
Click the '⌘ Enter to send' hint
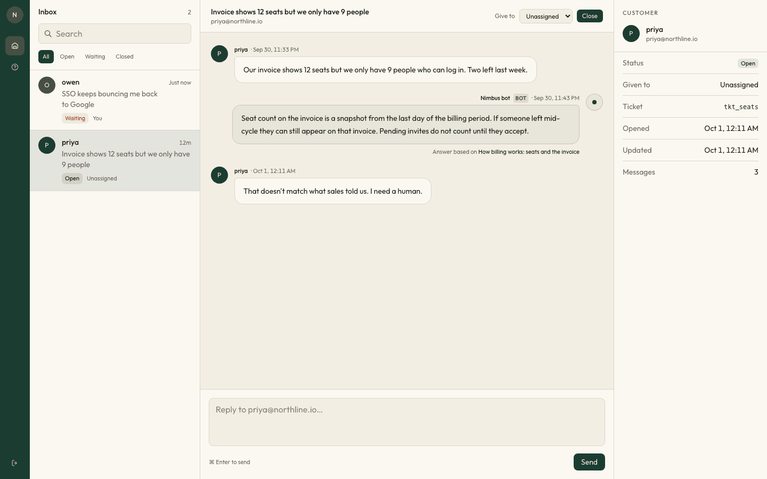tap(230, 462)
